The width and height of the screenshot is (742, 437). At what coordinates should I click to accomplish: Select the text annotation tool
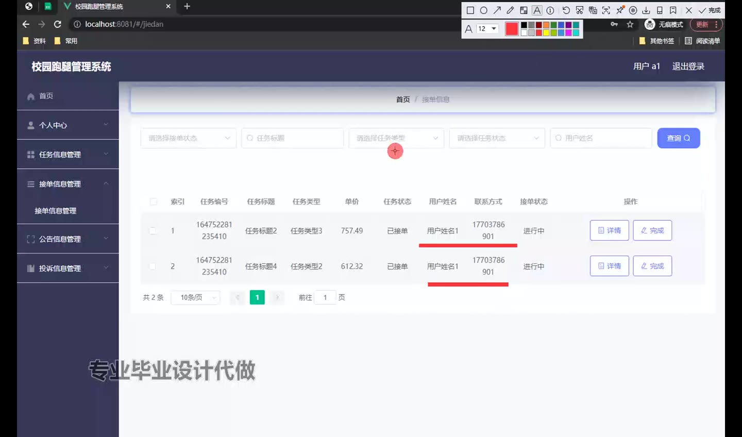537,10
